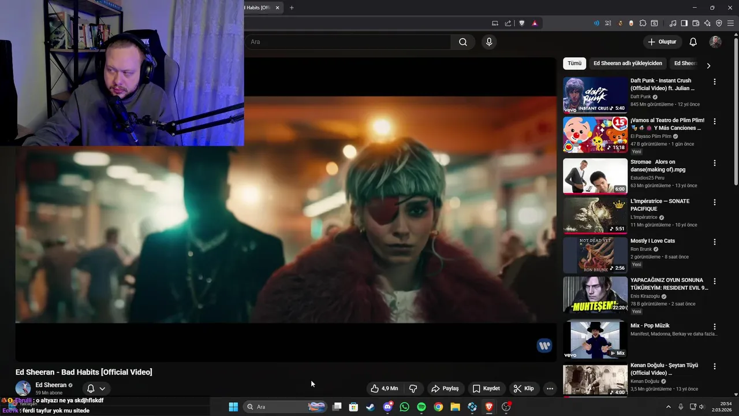Show the Brave sidebar panel

click(x=684, y=23)
